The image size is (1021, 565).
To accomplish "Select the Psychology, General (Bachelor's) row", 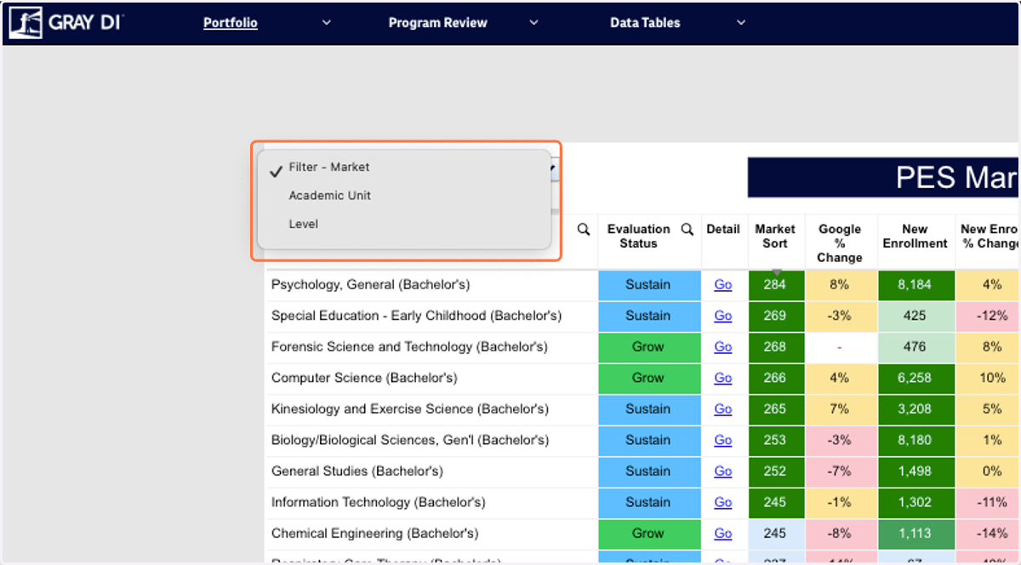I will coord(370,285).
